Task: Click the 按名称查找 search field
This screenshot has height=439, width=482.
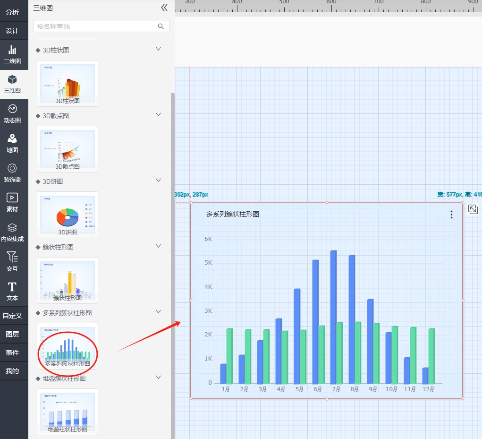Action: click(96, 26)
